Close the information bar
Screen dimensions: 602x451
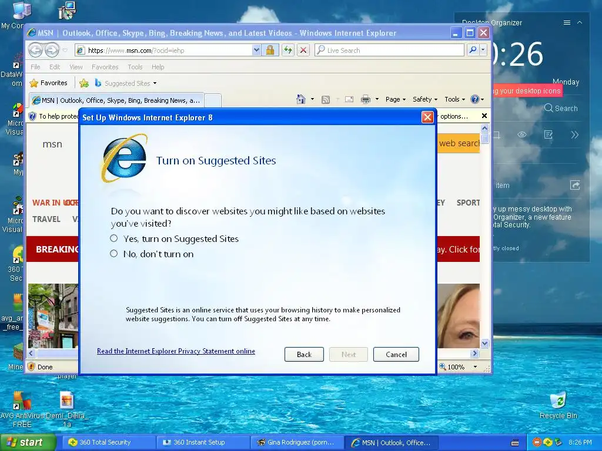(484, 116)
